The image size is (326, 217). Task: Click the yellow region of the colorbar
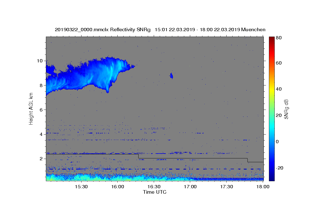[x=272, y=90]
